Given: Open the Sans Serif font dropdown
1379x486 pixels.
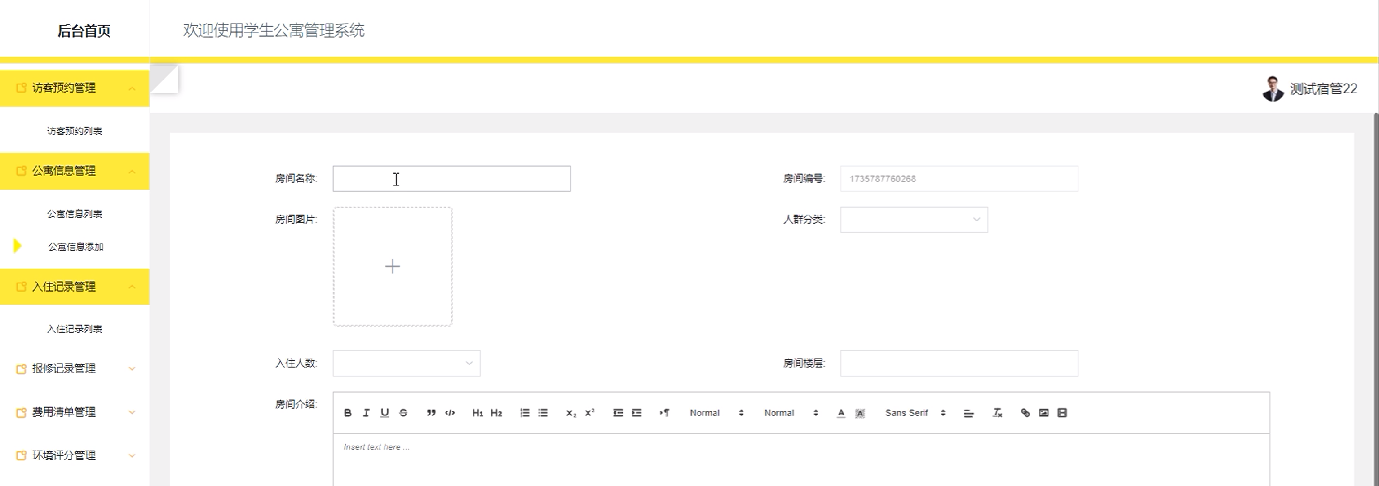Looking at the screenshot, I should 915,413.
